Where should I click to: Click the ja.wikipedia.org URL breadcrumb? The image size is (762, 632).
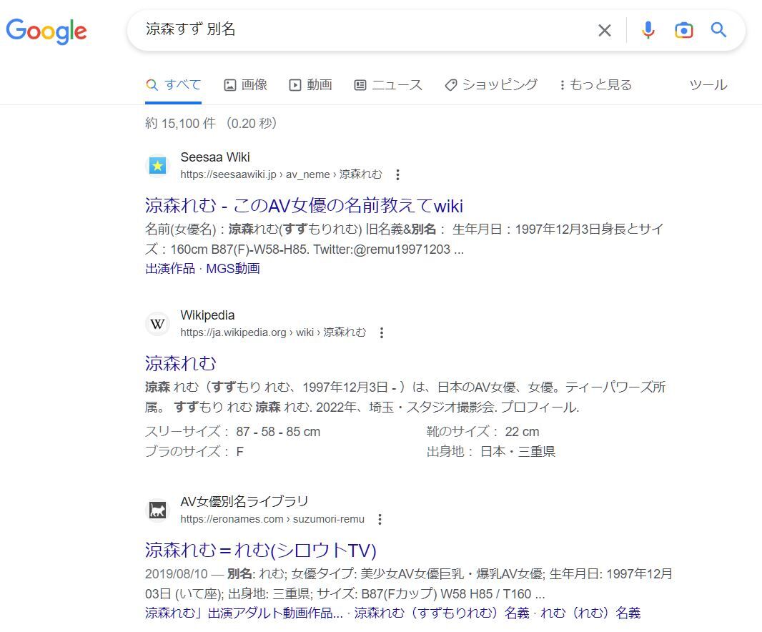273,332
